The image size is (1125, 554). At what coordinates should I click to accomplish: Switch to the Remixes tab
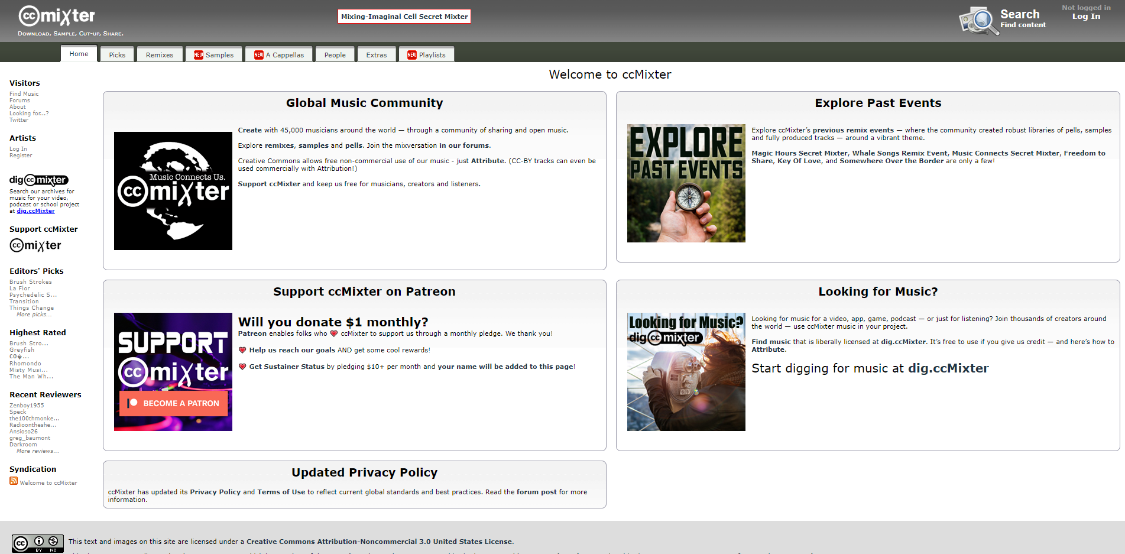click(160, 55)
